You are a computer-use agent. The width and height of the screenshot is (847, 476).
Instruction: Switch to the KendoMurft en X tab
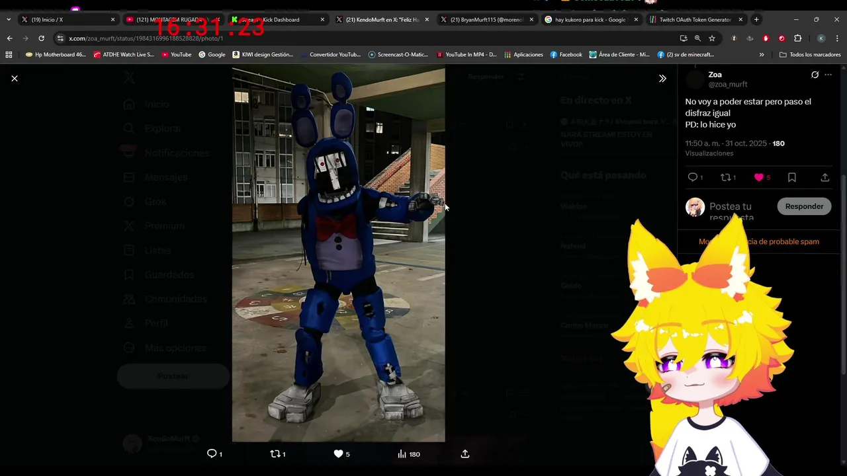(x=383, y=20)
